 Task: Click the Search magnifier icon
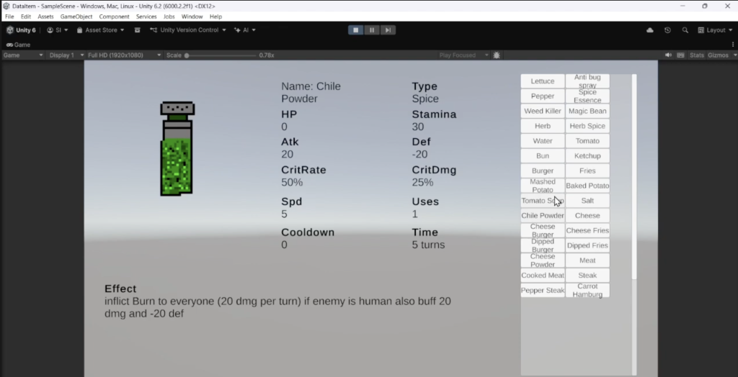(x=685, y=30)
